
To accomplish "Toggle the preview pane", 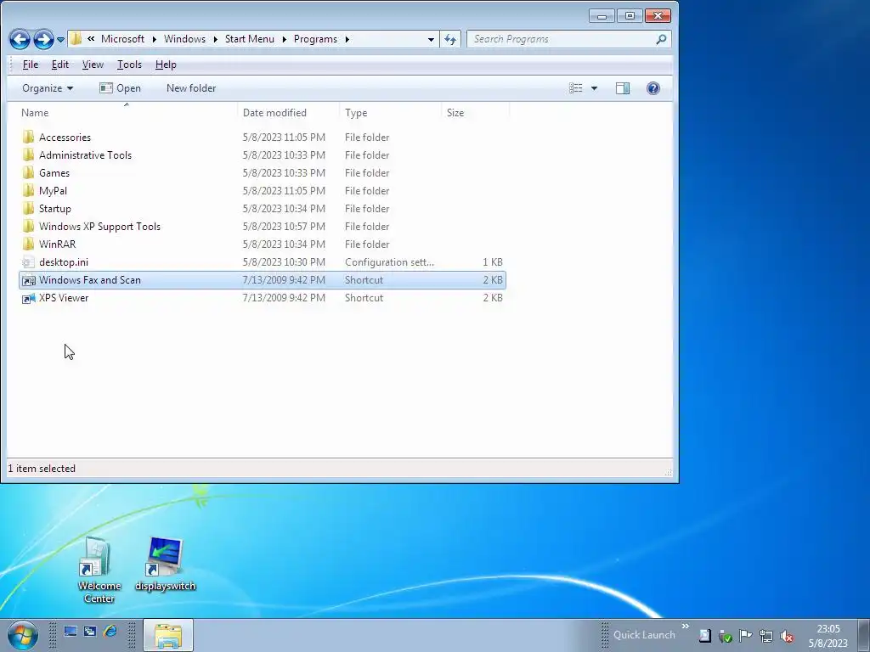I will (623, 88).
